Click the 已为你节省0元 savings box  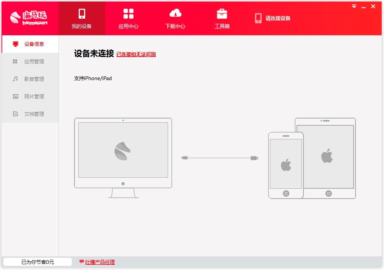pyautogui.click(x=38, y=262)
